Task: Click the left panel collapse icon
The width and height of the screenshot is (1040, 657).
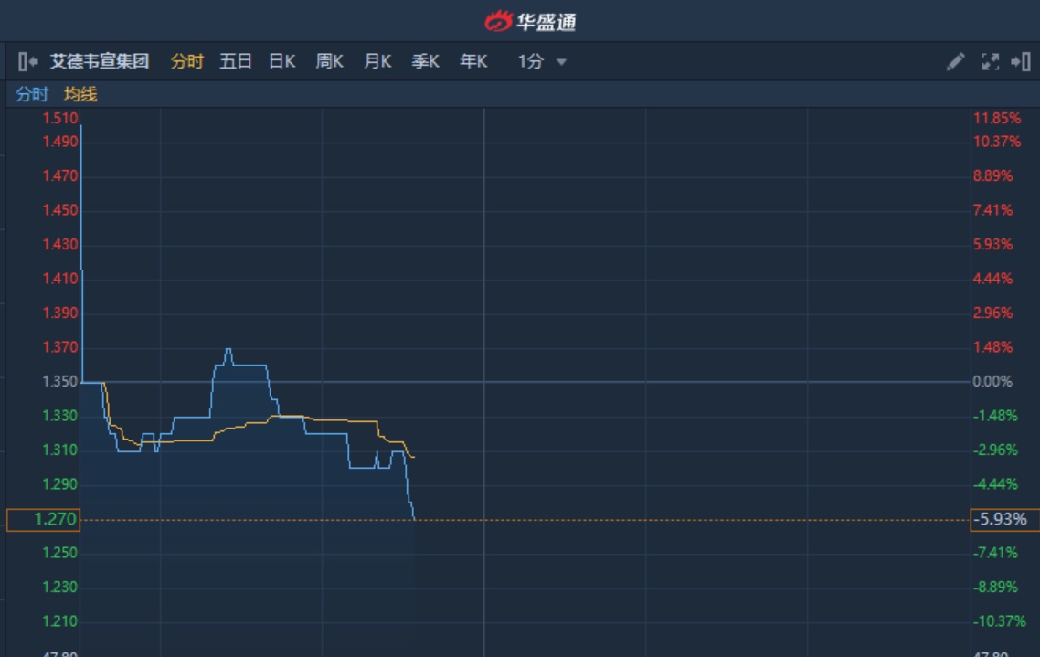Action: point(27,62)
